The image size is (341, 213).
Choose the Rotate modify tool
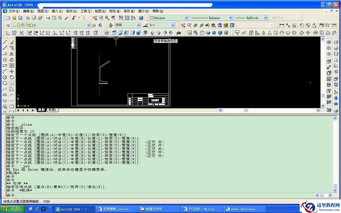(x=12, y=77)
